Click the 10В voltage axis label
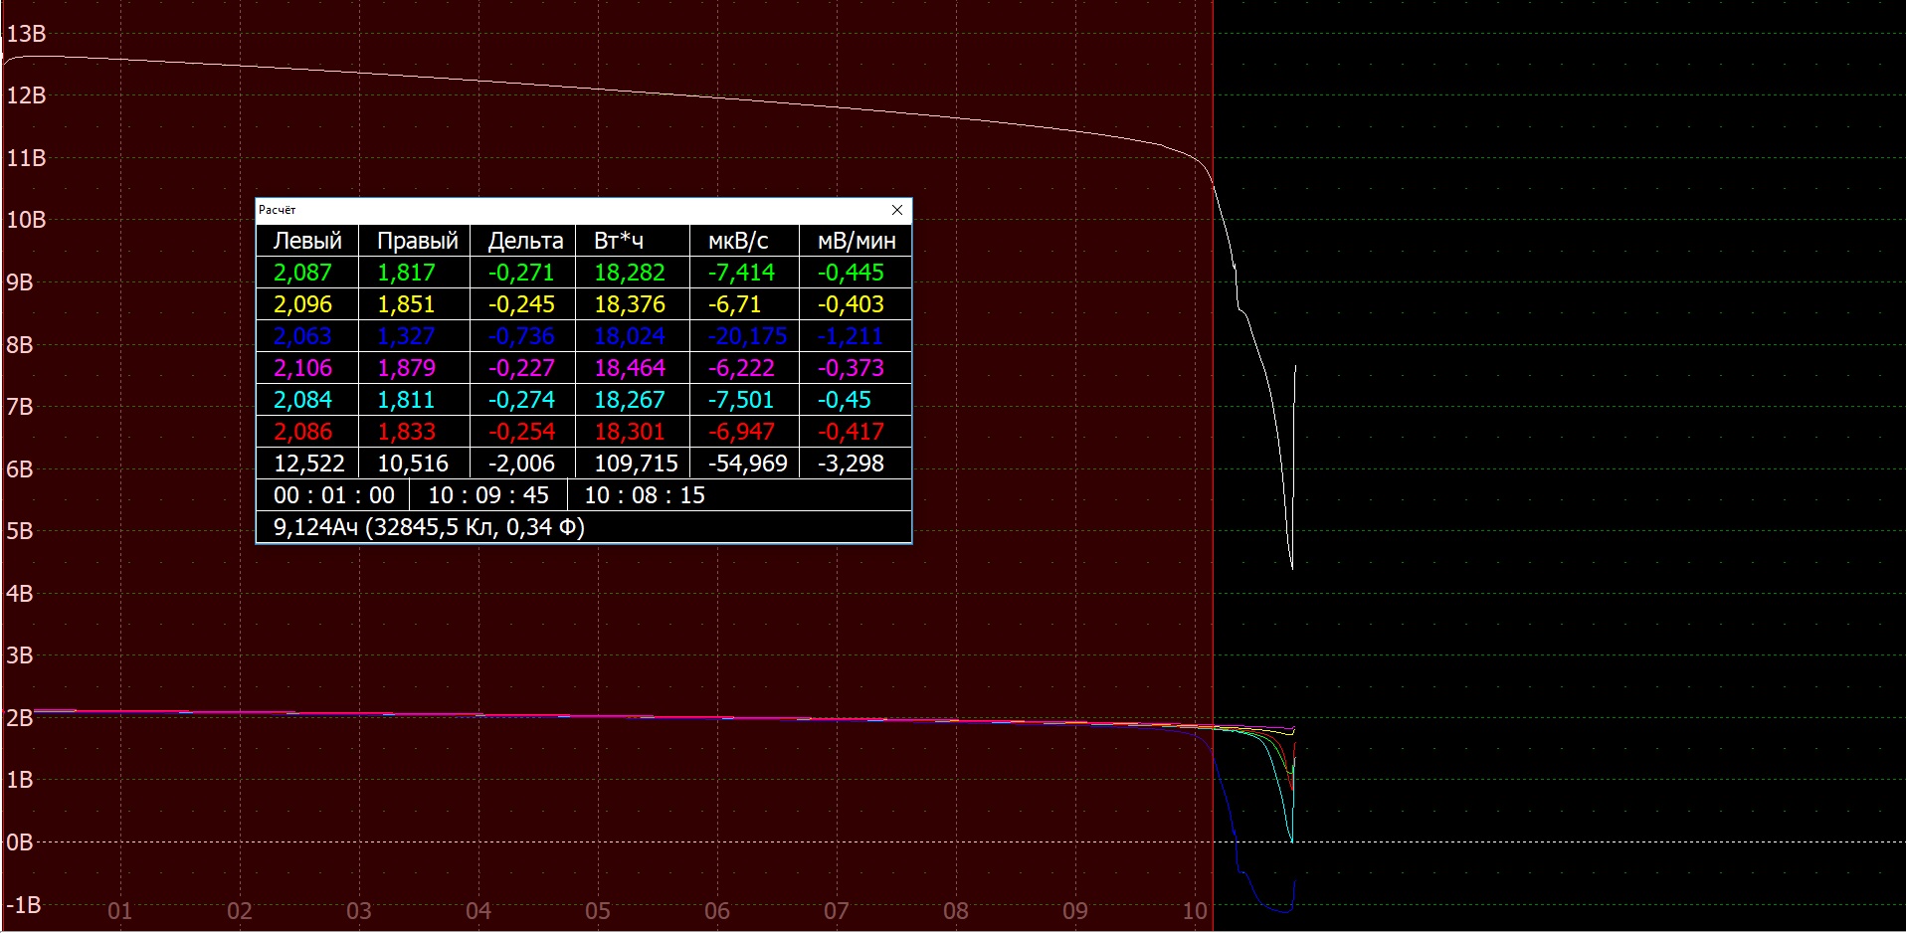 click(26, 220)
